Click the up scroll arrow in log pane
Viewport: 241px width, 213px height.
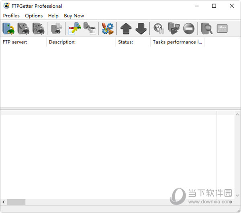[237, 114]
